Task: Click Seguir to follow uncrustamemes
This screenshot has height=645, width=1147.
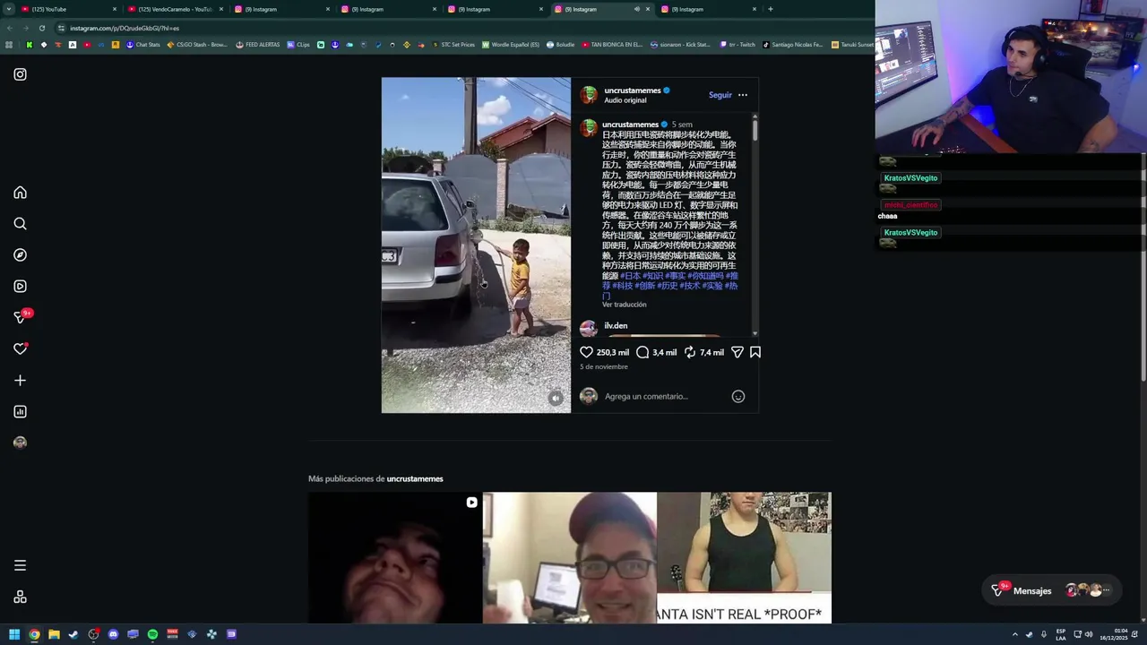Action: click(720, 95)
